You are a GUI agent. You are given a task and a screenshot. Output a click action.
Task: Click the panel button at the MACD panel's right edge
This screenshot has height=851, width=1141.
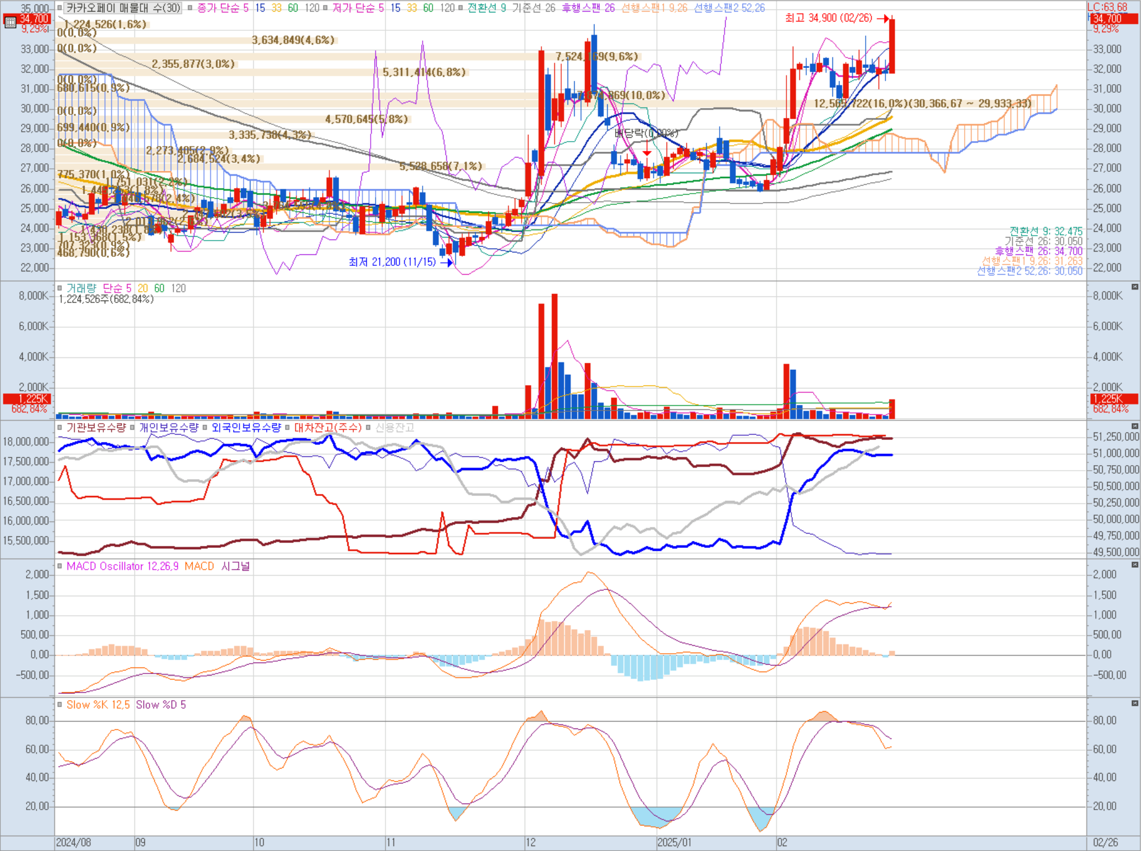pos(1135,565)
